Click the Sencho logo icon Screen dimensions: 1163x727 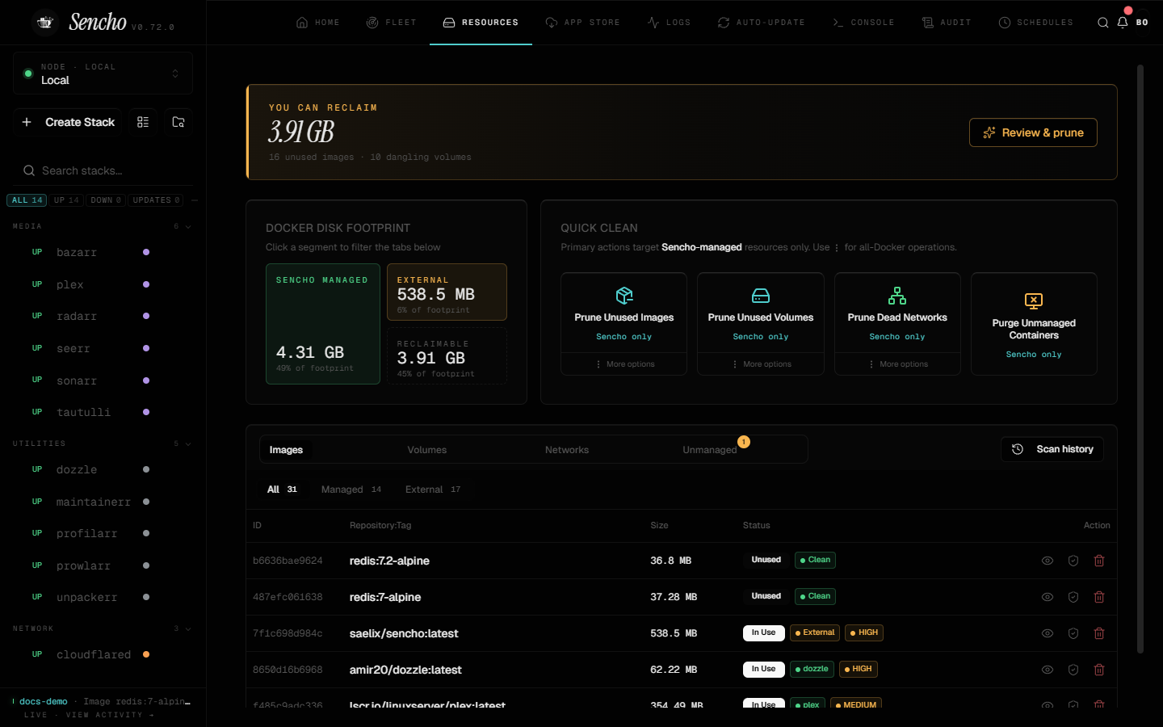pyautogui.click(x=45, y=22)
